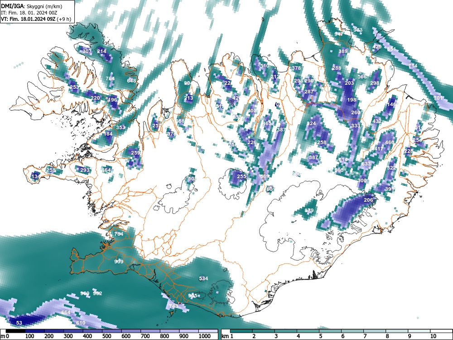Image resolution: width=453 pixels, height=340 pixels.
Task: Click the visibility value "213" on the map
Action: [x=188, y=98]
